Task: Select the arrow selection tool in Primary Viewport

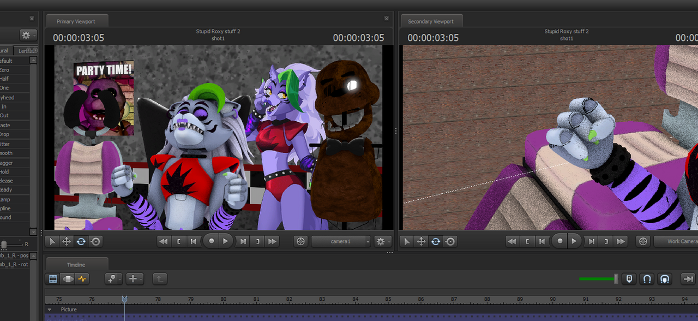Action: click(52, 241)
